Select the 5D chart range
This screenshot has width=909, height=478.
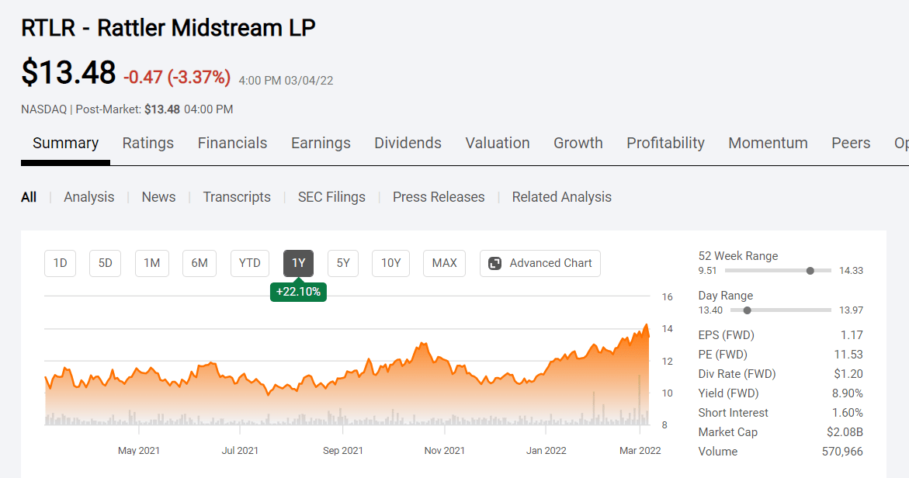(x=105, y=263)
